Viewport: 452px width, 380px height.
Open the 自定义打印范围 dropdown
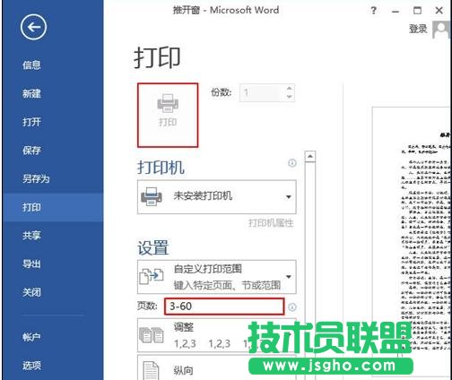click(217, 277)
